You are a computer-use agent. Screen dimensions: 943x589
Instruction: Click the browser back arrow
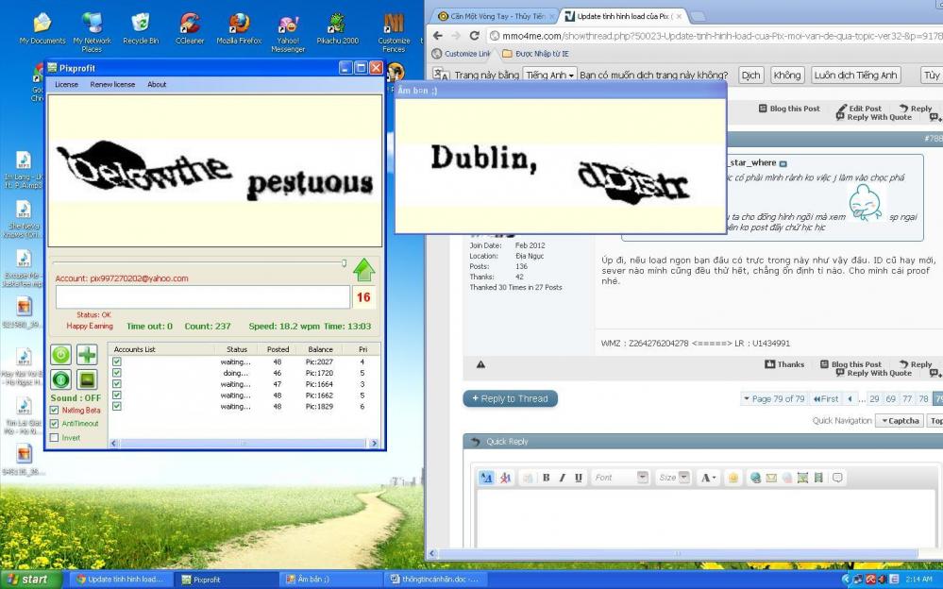point(438,36)
